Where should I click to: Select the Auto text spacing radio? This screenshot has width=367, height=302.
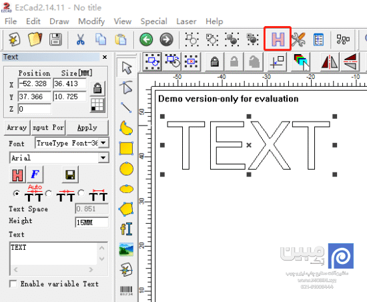click(17, 194)
